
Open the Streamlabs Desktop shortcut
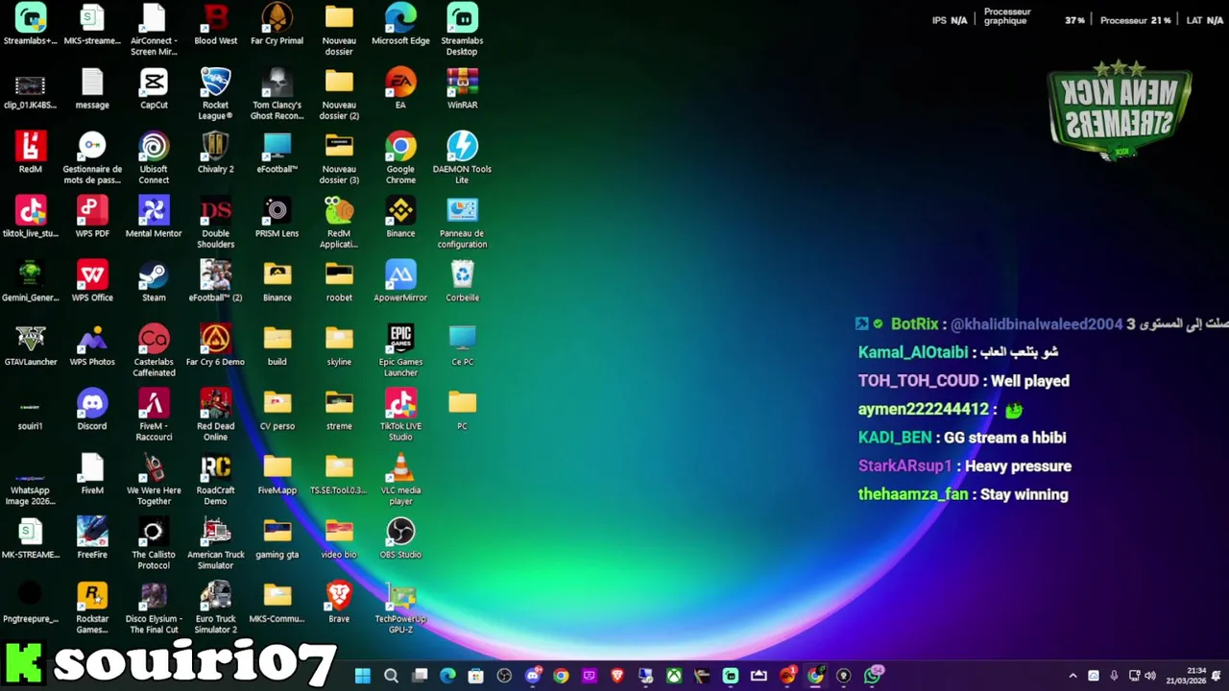coord(462,29)
